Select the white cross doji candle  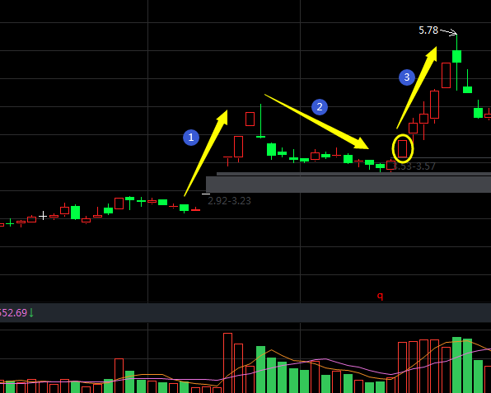[x=43, y=215]
